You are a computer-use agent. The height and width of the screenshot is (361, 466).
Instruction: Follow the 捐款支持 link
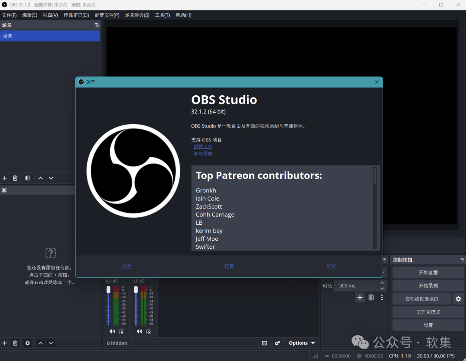[203, 147]
